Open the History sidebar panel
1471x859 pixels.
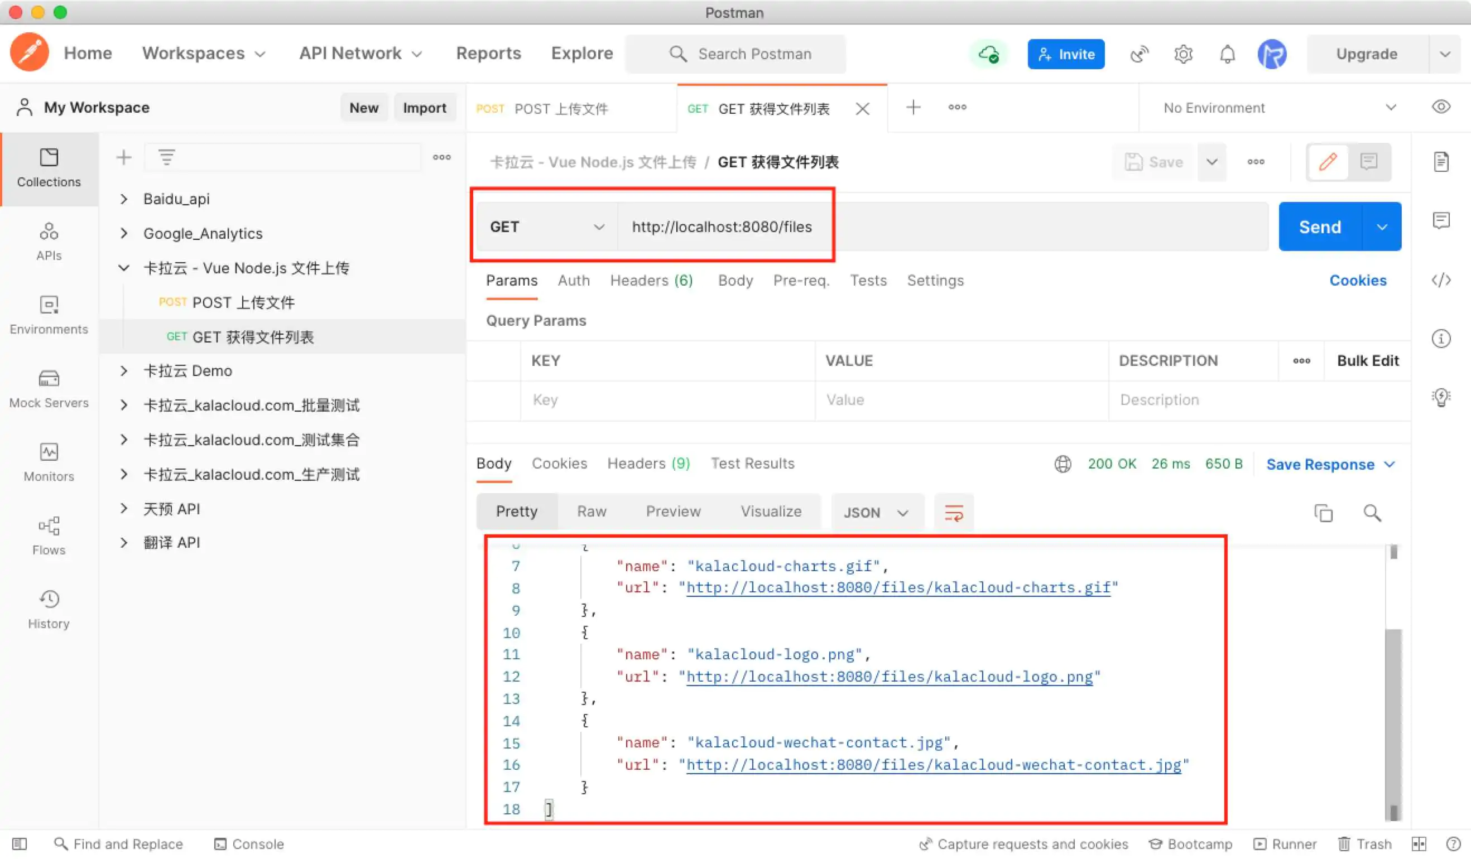click(49, 609)
